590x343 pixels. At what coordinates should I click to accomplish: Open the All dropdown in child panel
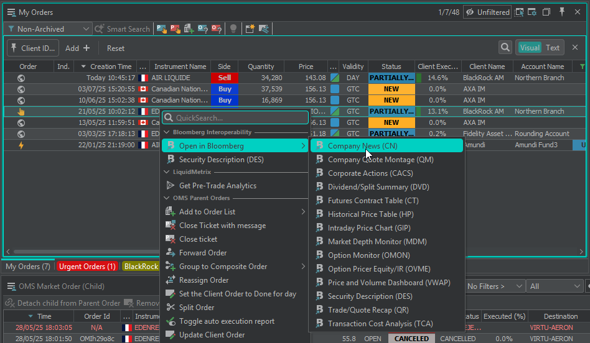click(555, 286)
